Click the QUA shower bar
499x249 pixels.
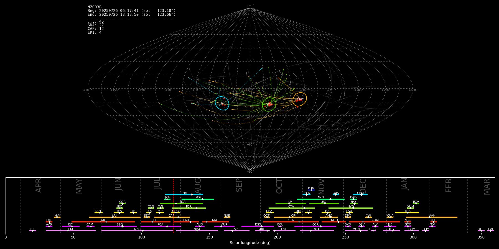pos(390,217)
